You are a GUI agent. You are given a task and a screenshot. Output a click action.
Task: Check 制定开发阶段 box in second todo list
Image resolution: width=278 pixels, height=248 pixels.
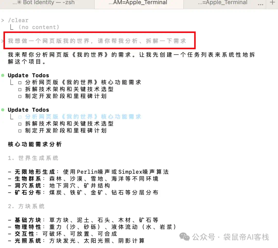[x=20, y=131]
